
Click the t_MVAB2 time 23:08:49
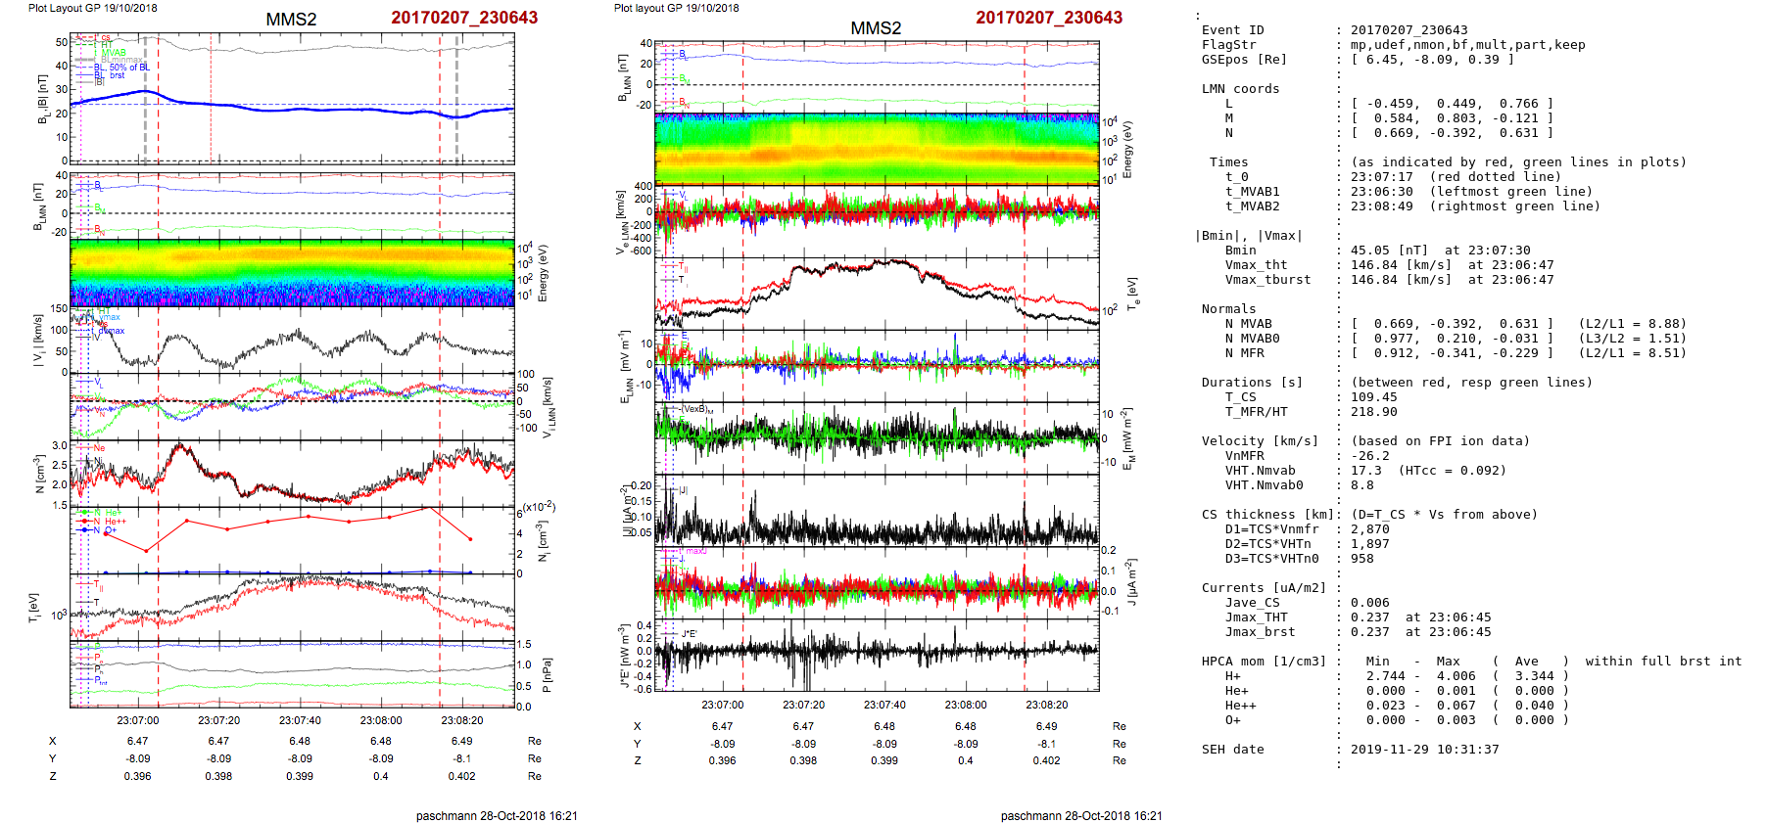tap(1381, 206)
